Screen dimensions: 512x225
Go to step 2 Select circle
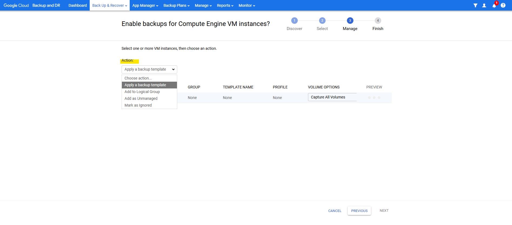pos(322,21)
